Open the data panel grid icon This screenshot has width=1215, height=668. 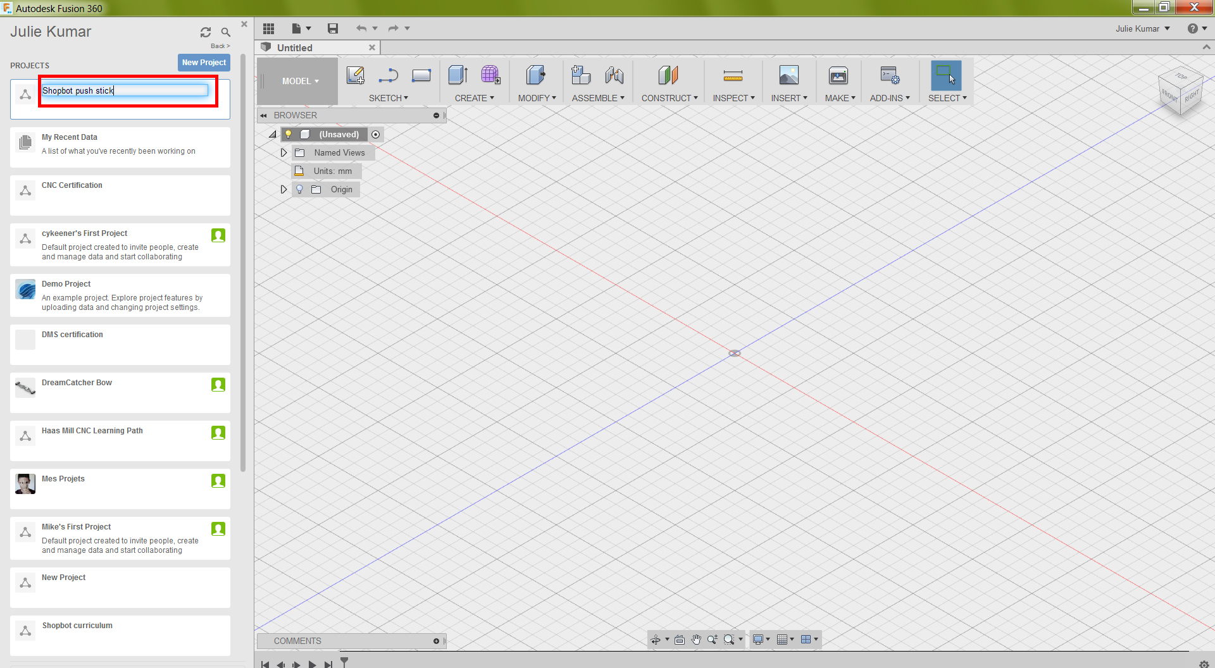[x=268, y=28]
